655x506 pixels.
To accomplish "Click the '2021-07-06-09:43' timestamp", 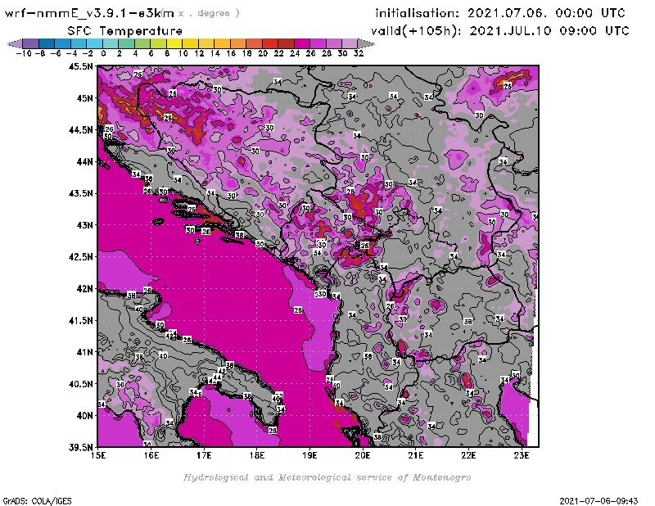I will [x=599, y=501].
